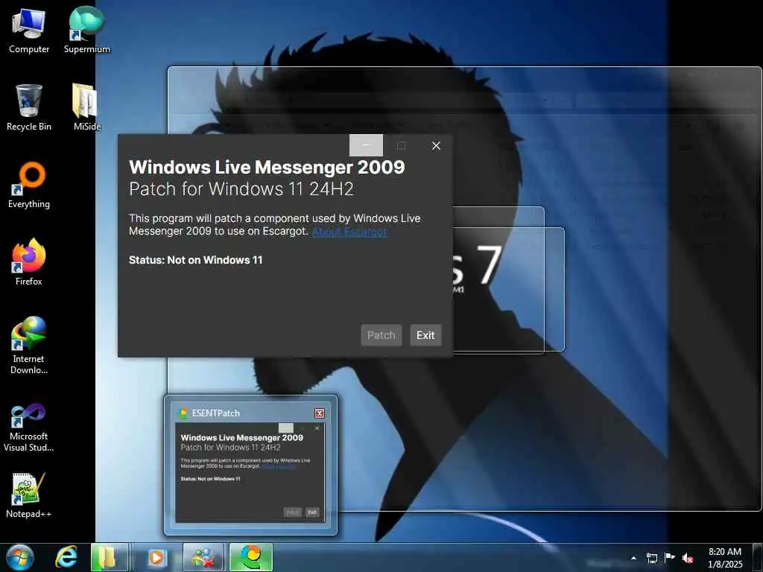The image size is (763, 572).
Task: Open the network tray icon
Action: click(651, 558)
